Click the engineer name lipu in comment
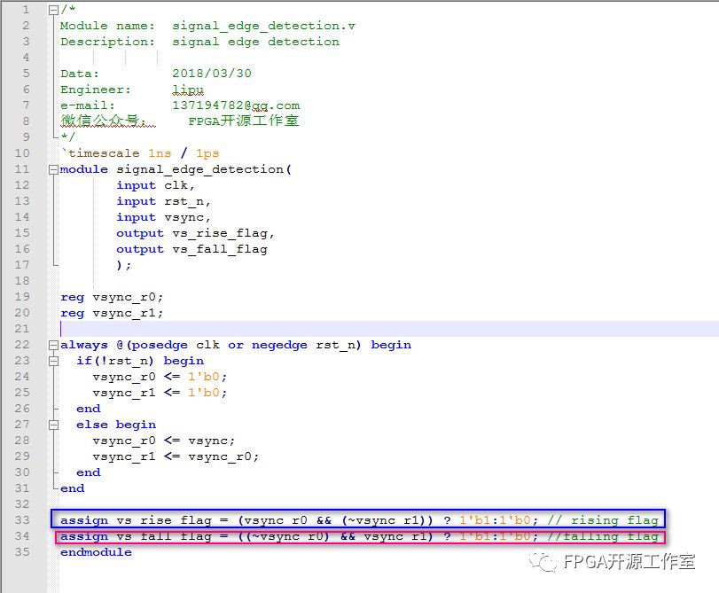719x593 pixels. 188,90
